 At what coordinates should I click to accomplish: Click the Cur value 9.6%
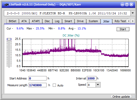pos(20,28)
